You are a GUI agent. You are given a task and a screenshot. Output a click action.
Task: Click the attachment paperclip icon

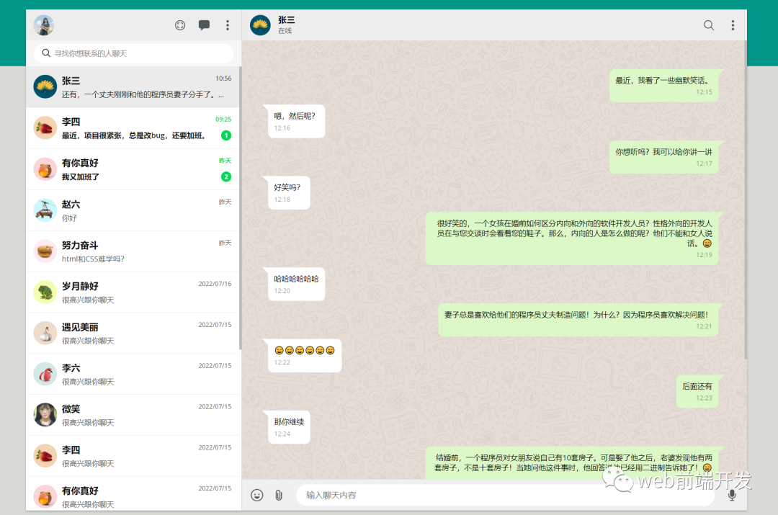point(279,495)
